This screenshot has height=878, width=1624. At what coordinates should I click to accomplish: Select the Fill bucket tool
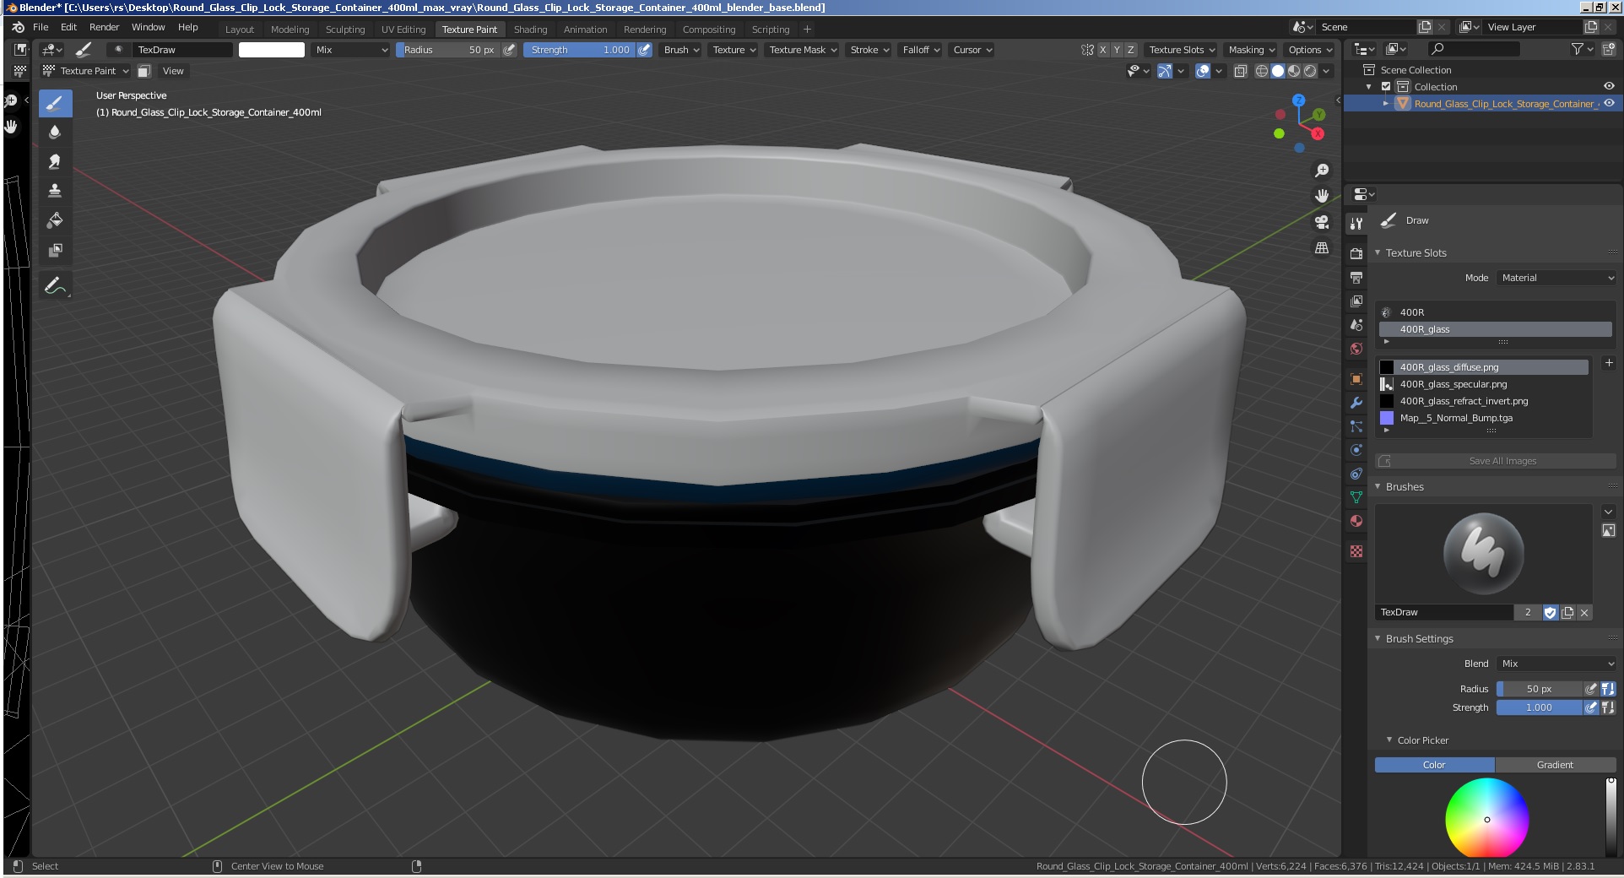[x=55, y=220]
